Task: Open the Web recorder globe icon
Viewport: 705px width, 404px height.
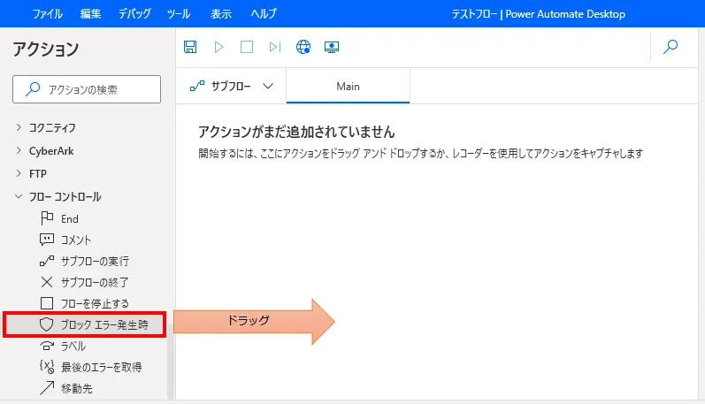Action: point(303,47)
